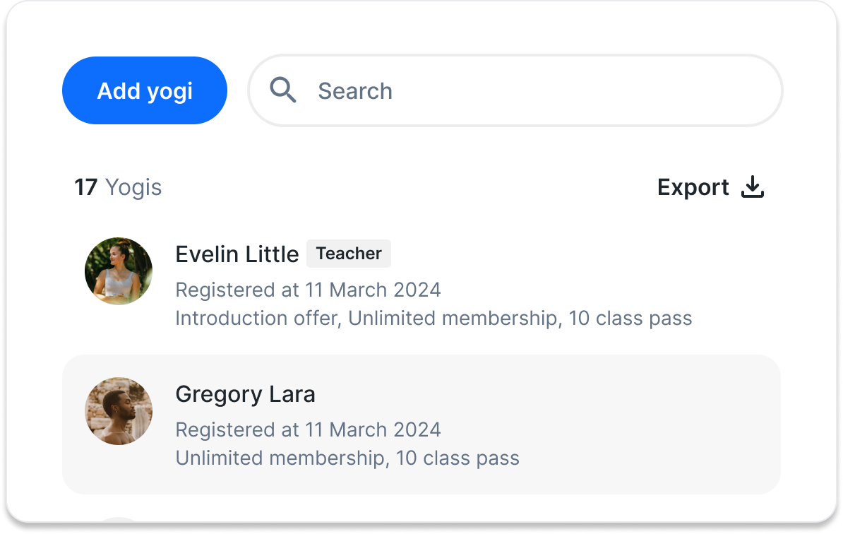
Task: Select the Gregory Lara name
Action: click(x=245, y=394)
